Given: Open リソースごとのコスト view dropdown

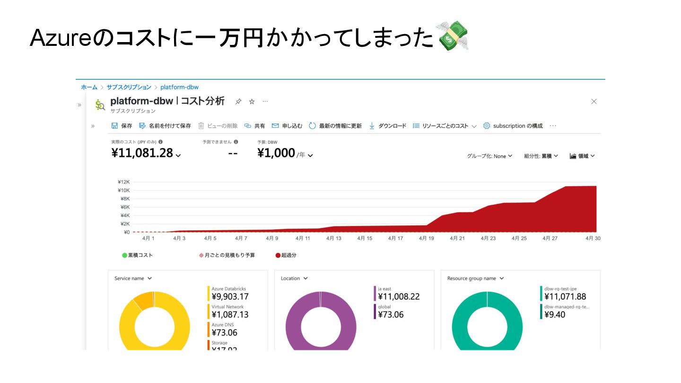Looking at the screenshot, I should 445,126.
